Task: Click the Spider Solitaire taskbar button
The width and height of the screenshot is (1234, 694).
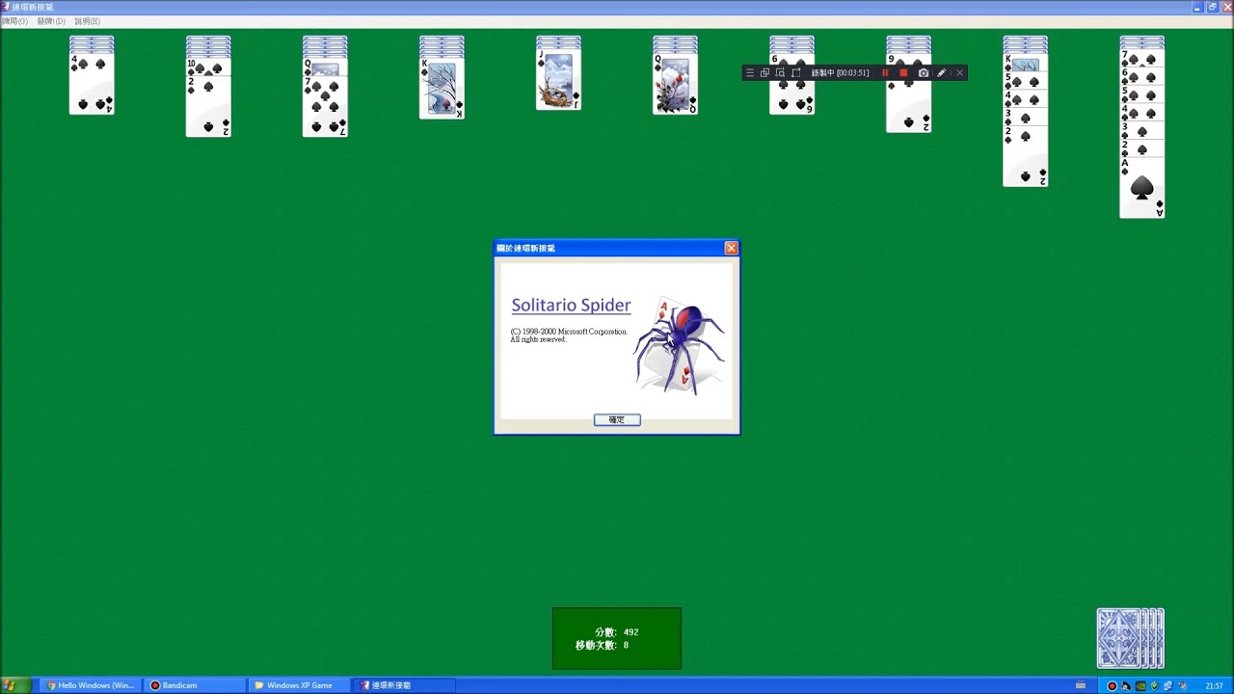Action: [405, 685]
